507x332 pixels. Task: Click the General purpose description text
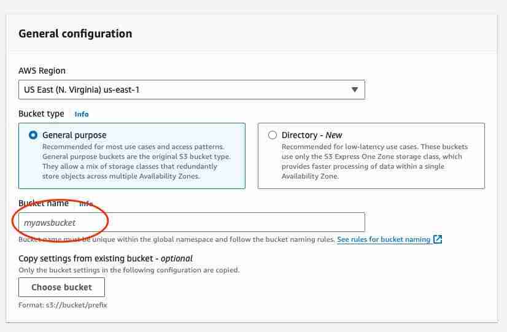[136, 161]
